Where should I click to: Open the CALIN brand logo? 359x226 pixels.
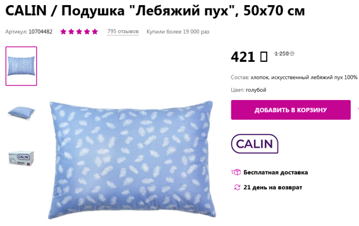[254, 144]
